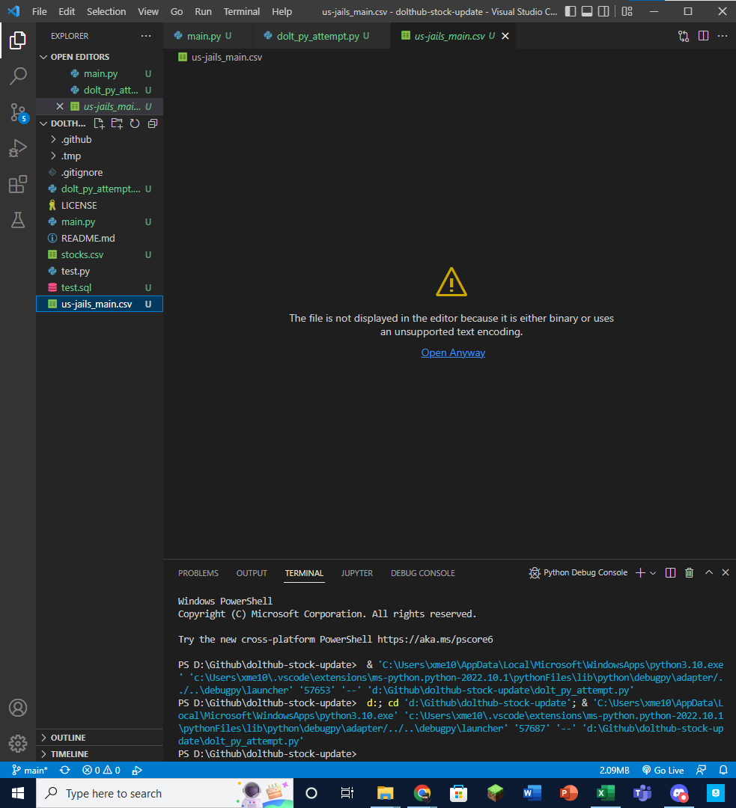Collapse all folders in Explorer

tap(153, 123)
